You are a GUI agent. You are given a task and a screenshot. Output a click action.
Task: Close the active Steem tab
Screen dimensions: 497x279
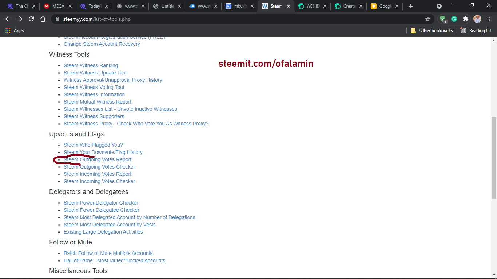pyautogui.click(x=289, y=6)
